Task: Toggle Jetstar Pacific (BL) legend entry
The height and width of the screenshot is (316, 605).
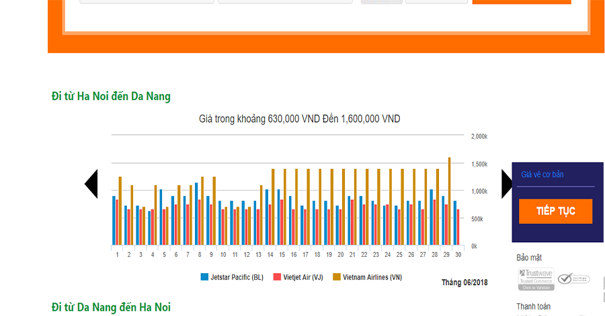Action: [232, 277]
